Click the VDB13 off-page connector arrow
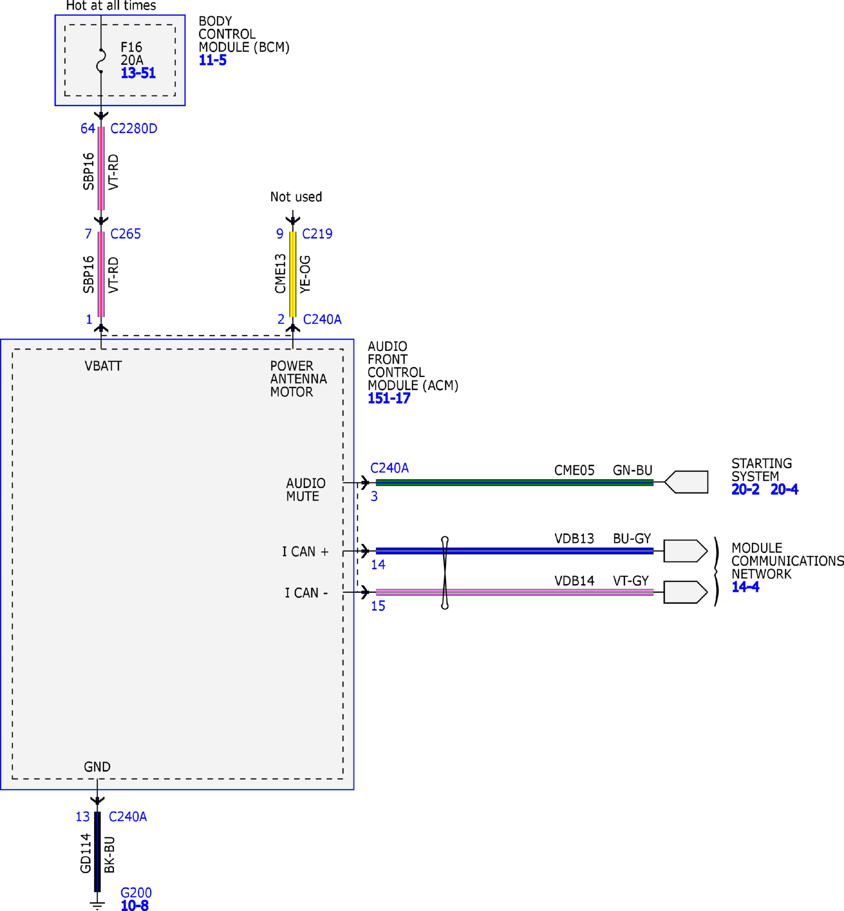Screen dimensions: 844x911 point(686,551)
